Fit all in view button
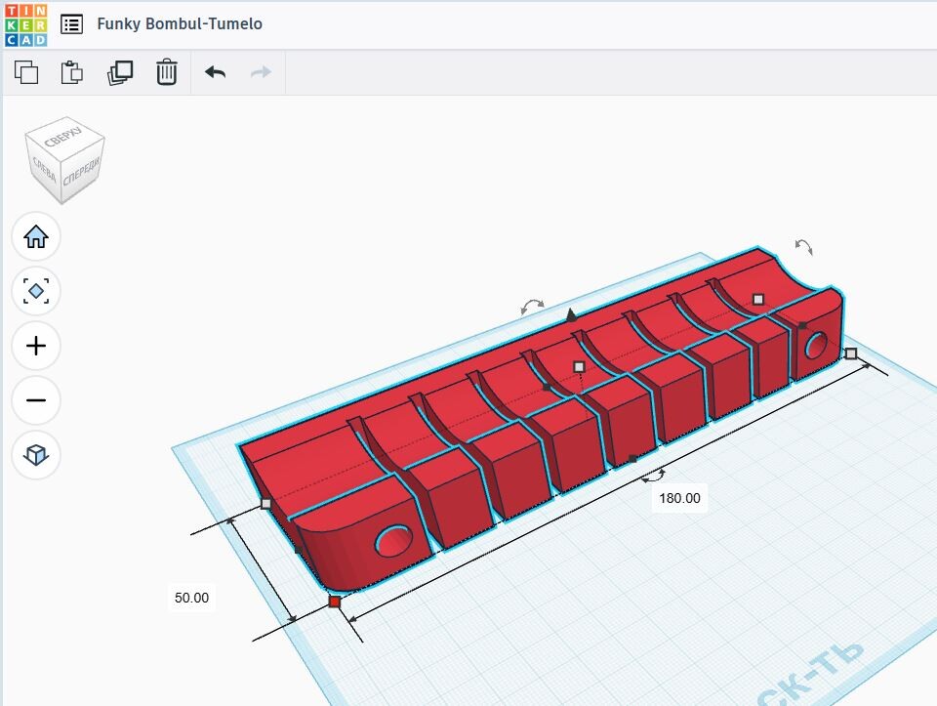937x706 pixels. [36, 291]
